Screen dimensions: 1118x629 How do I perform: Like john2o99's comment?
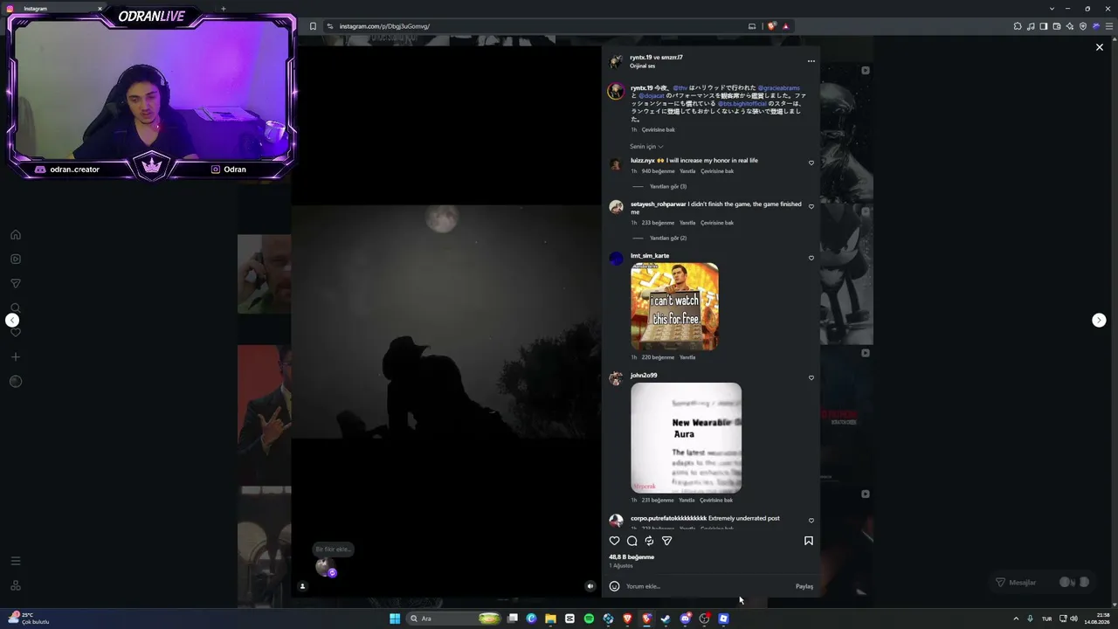tap(811, 377)
